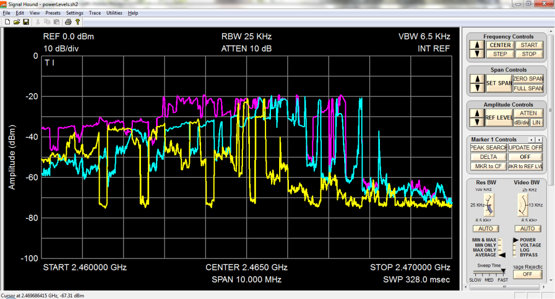Select the LOG video processing option

click(524, 250)
